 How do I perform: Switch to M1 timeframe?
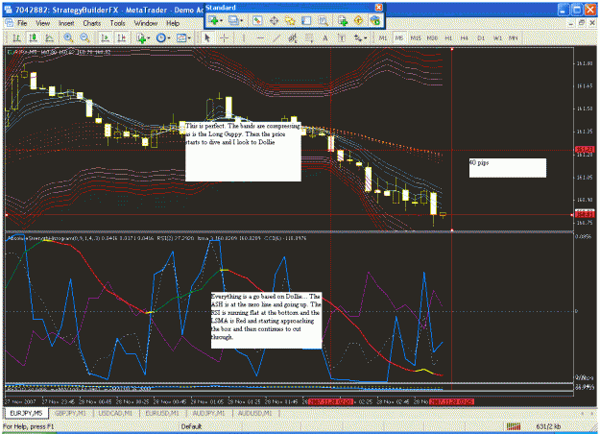383,37
